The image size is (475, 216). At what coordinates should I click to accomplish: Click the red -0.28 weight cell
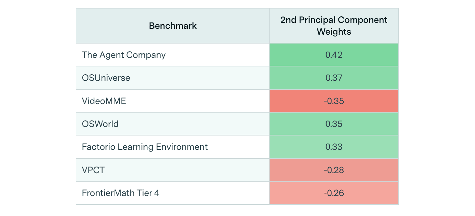334,170
